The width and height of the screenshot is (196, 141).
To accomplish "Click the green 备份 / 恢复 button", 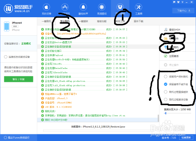I will pos(18,79).
